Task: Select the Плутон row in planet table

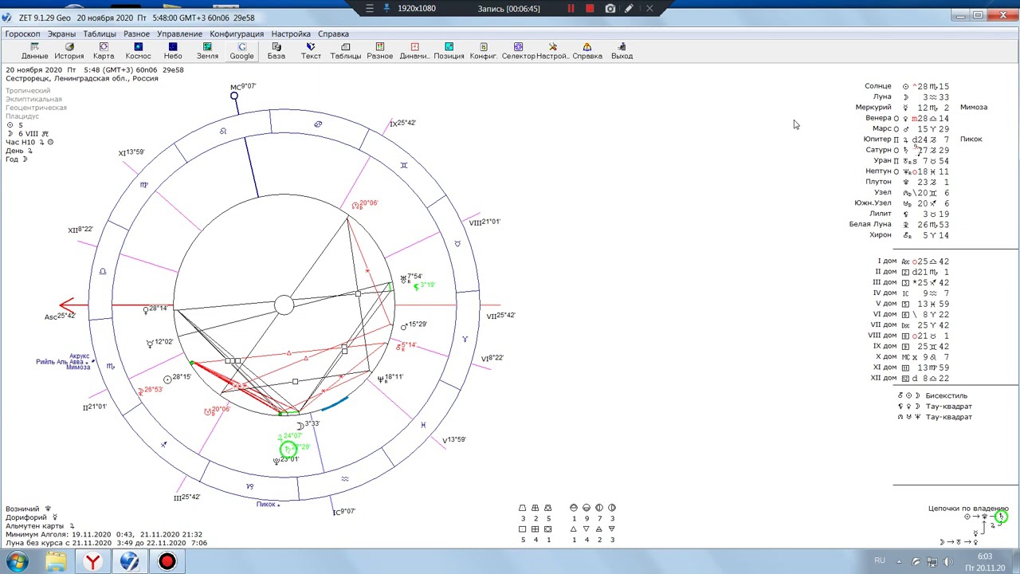Action: (x=908, y=182)
